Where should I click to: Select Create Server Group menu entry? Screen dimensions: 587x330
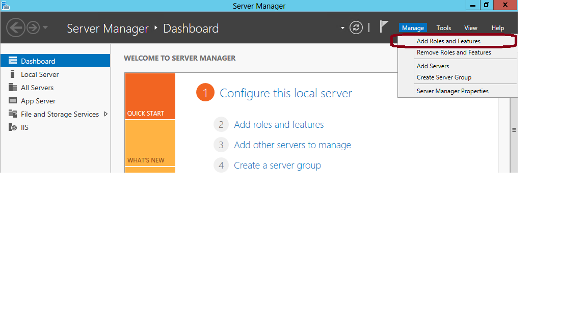point(458,77)
